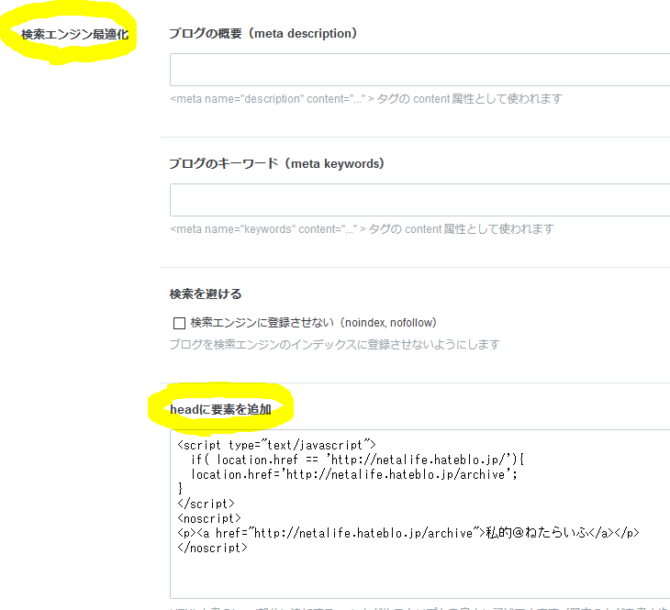Click the 検索エンジンに登録させない checkbox label text

pyautogui.click(x=313, y=323)
